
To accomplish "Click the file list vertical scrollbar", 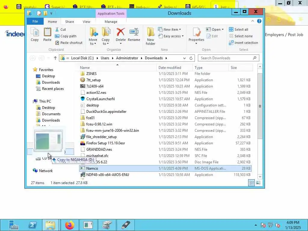I will [x=260, y=106].
